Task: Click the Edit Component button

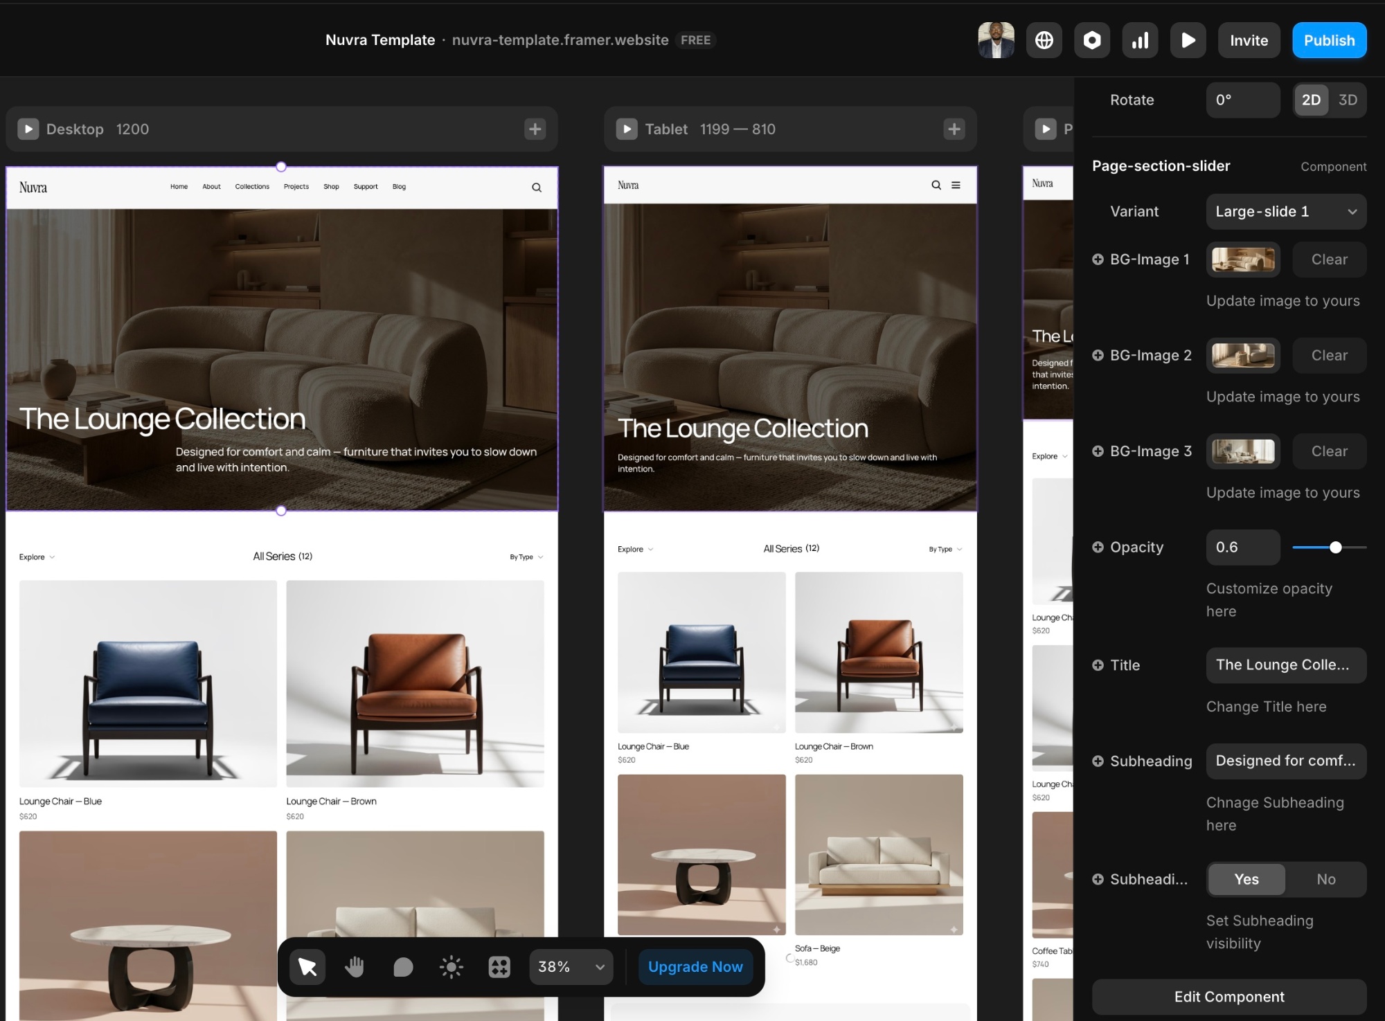Action: (1228, 997)
